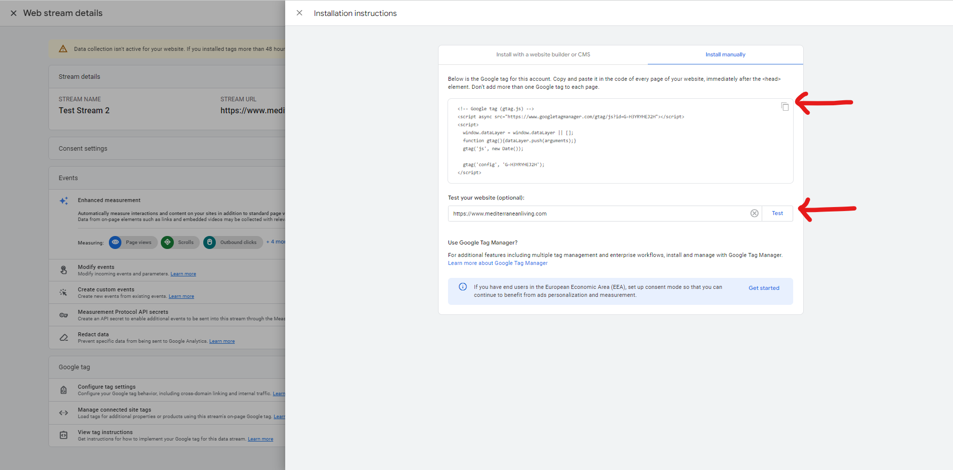Screen dimensions: 953x470
Task: Open Create custom events row
Action: [167, 293]
